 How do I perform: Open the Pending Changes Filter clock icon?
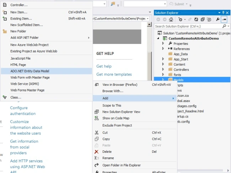180,19
